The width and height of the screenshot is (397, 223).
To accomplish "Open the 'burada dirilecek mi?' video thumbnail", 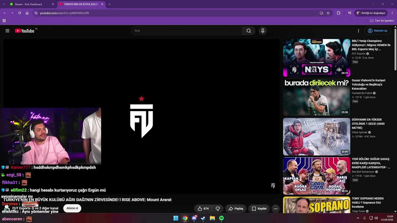I will pos(316,97).
